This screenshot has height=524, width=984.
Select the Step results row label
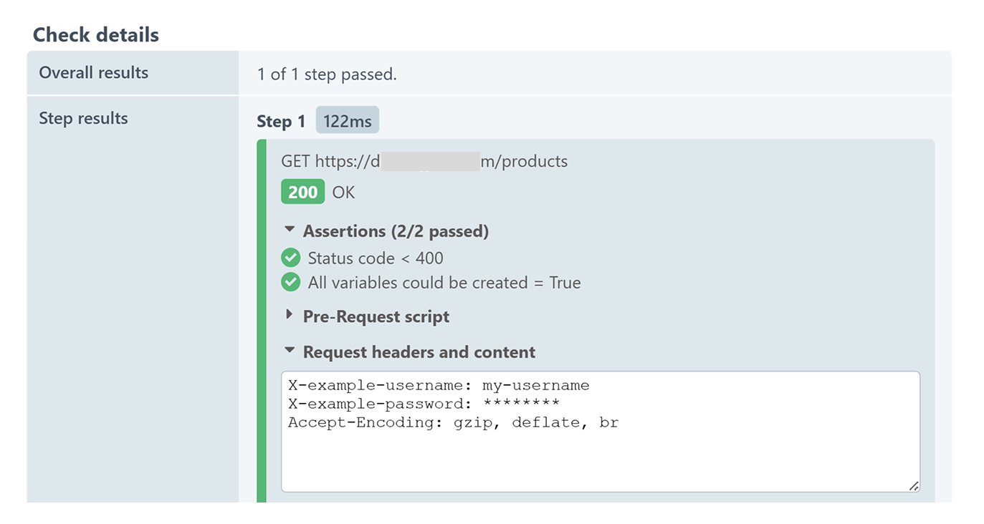(x=83, y=119)
